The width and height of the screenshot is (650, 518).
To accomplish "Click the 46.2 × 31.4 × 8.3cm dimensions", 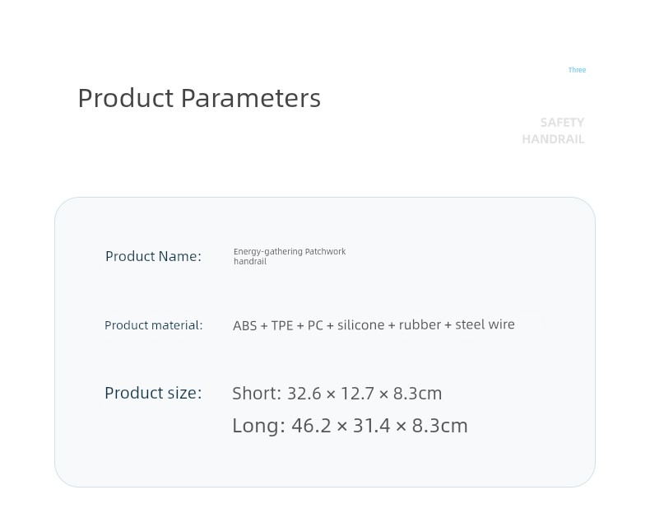I will point(380,426).
